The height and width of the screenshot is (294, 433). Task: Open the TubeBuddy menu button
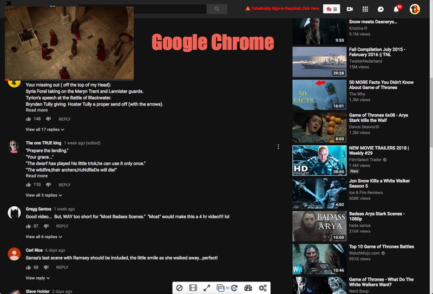click(x=331, y=9)
